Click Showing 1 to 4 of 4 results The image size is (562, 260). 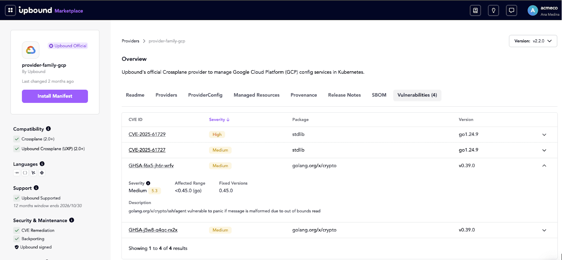coord(158,248)
